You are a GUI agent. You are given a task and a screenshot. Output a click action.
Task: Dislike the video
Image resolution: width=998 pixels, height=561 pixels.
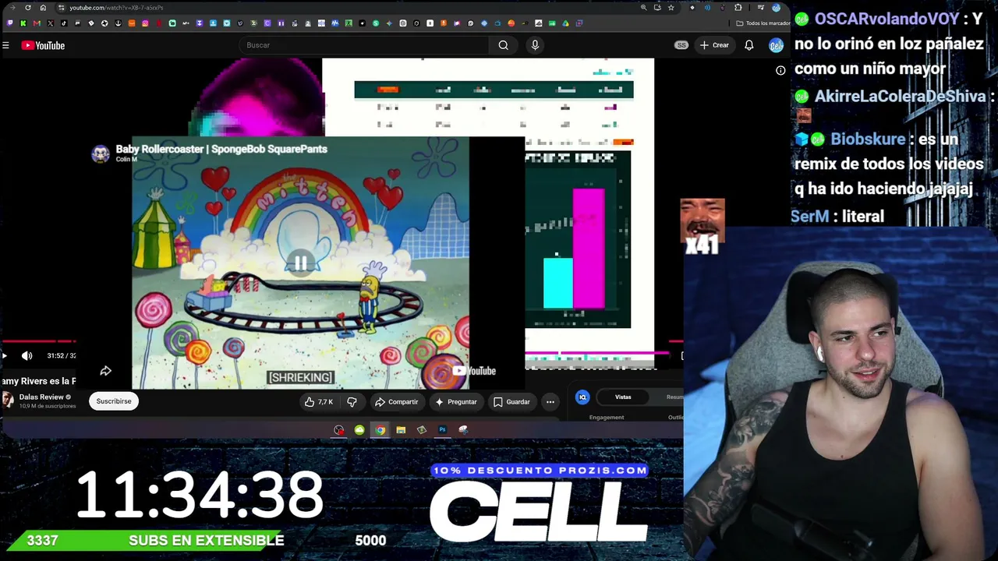coord(352,402)
